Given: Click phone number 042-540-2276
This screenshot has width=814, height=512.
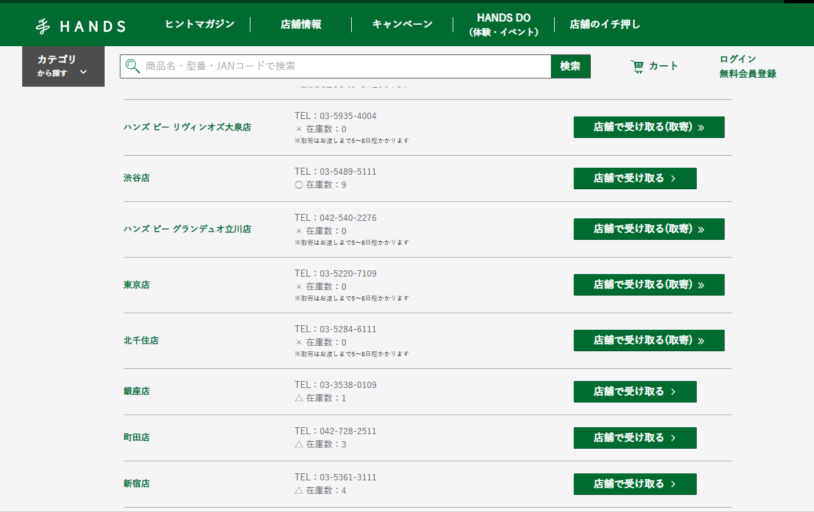Looking at the screenshot, I should coord(348,218).
